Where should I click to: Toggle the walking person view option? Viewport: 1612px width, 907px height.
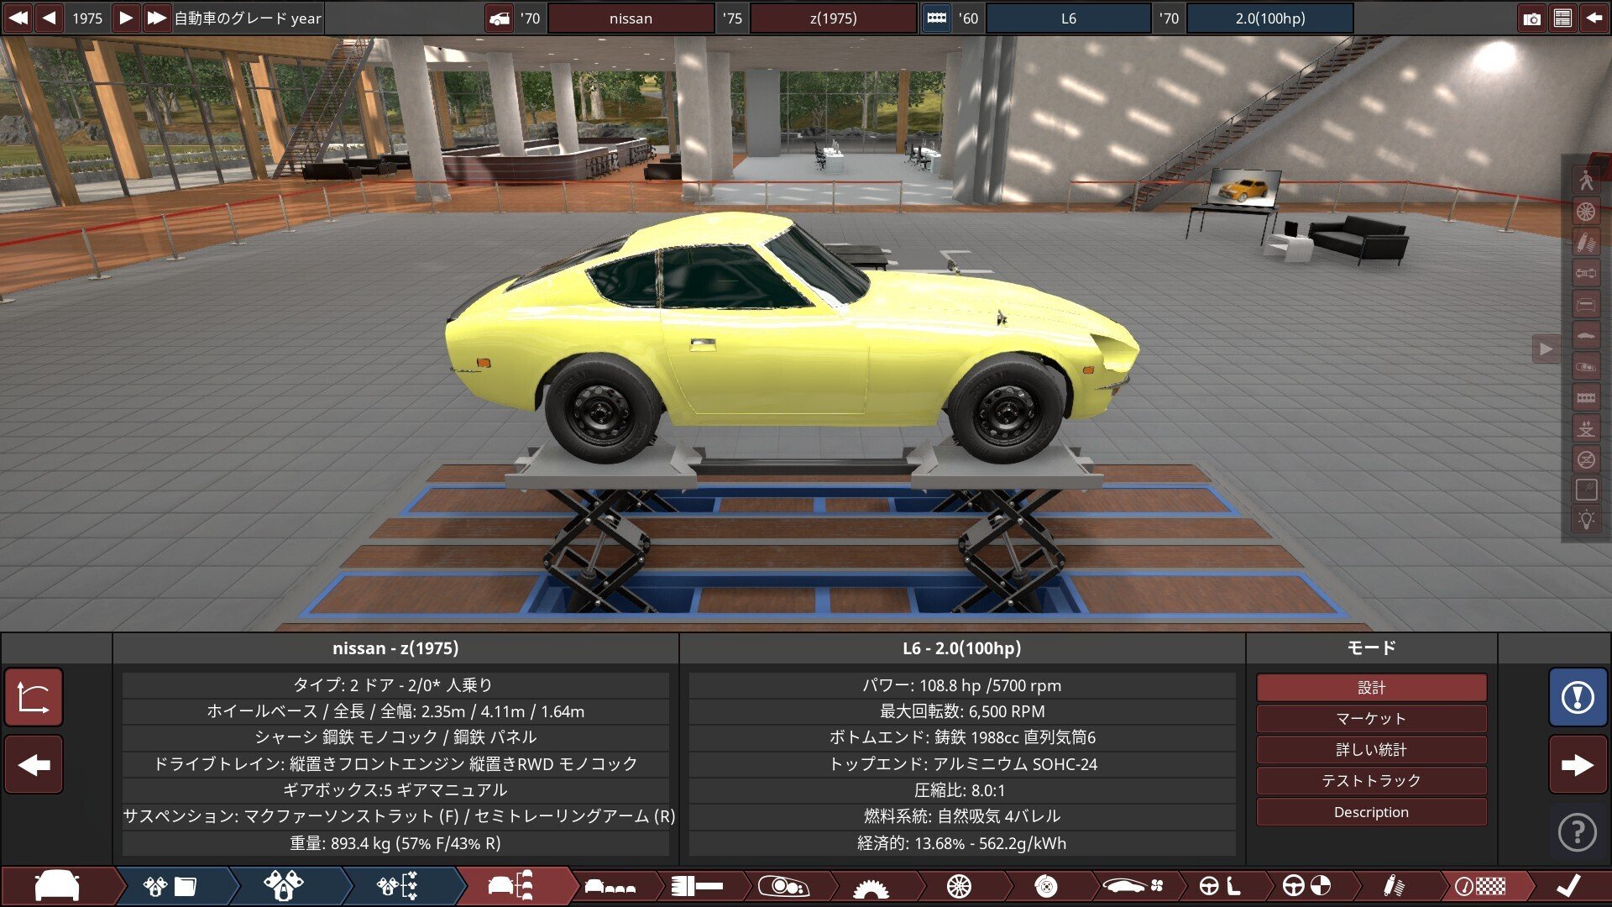point(1586,181)
